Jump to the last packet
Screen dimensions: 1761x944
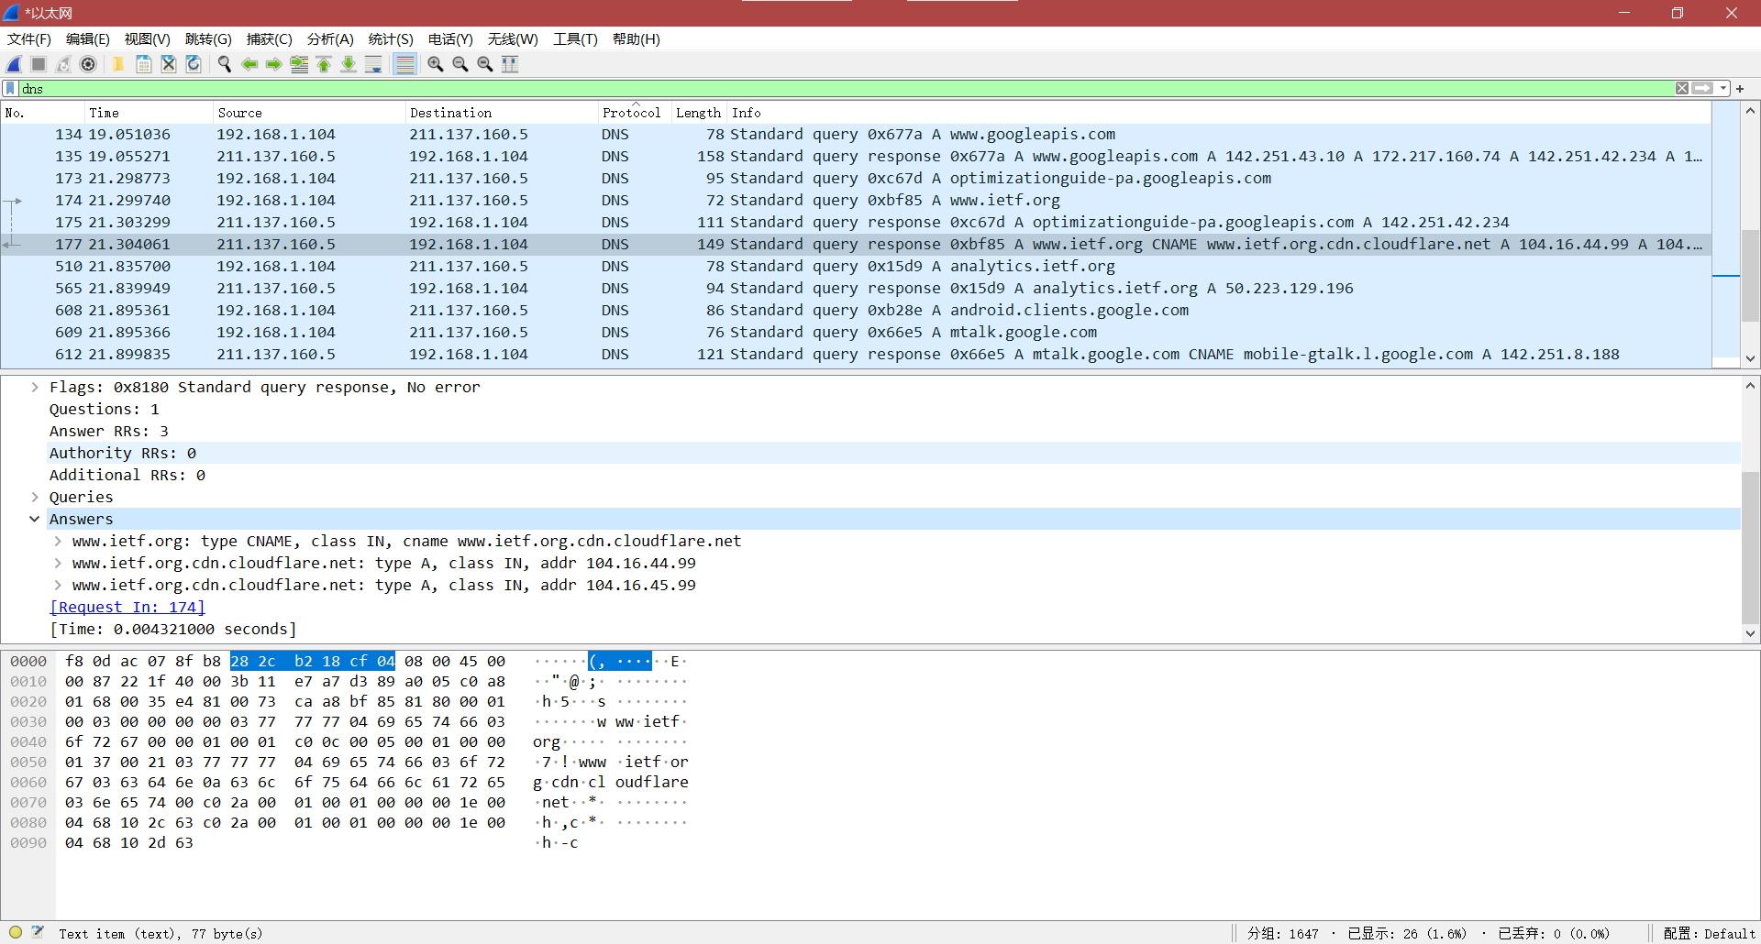(x=348, y=64)
